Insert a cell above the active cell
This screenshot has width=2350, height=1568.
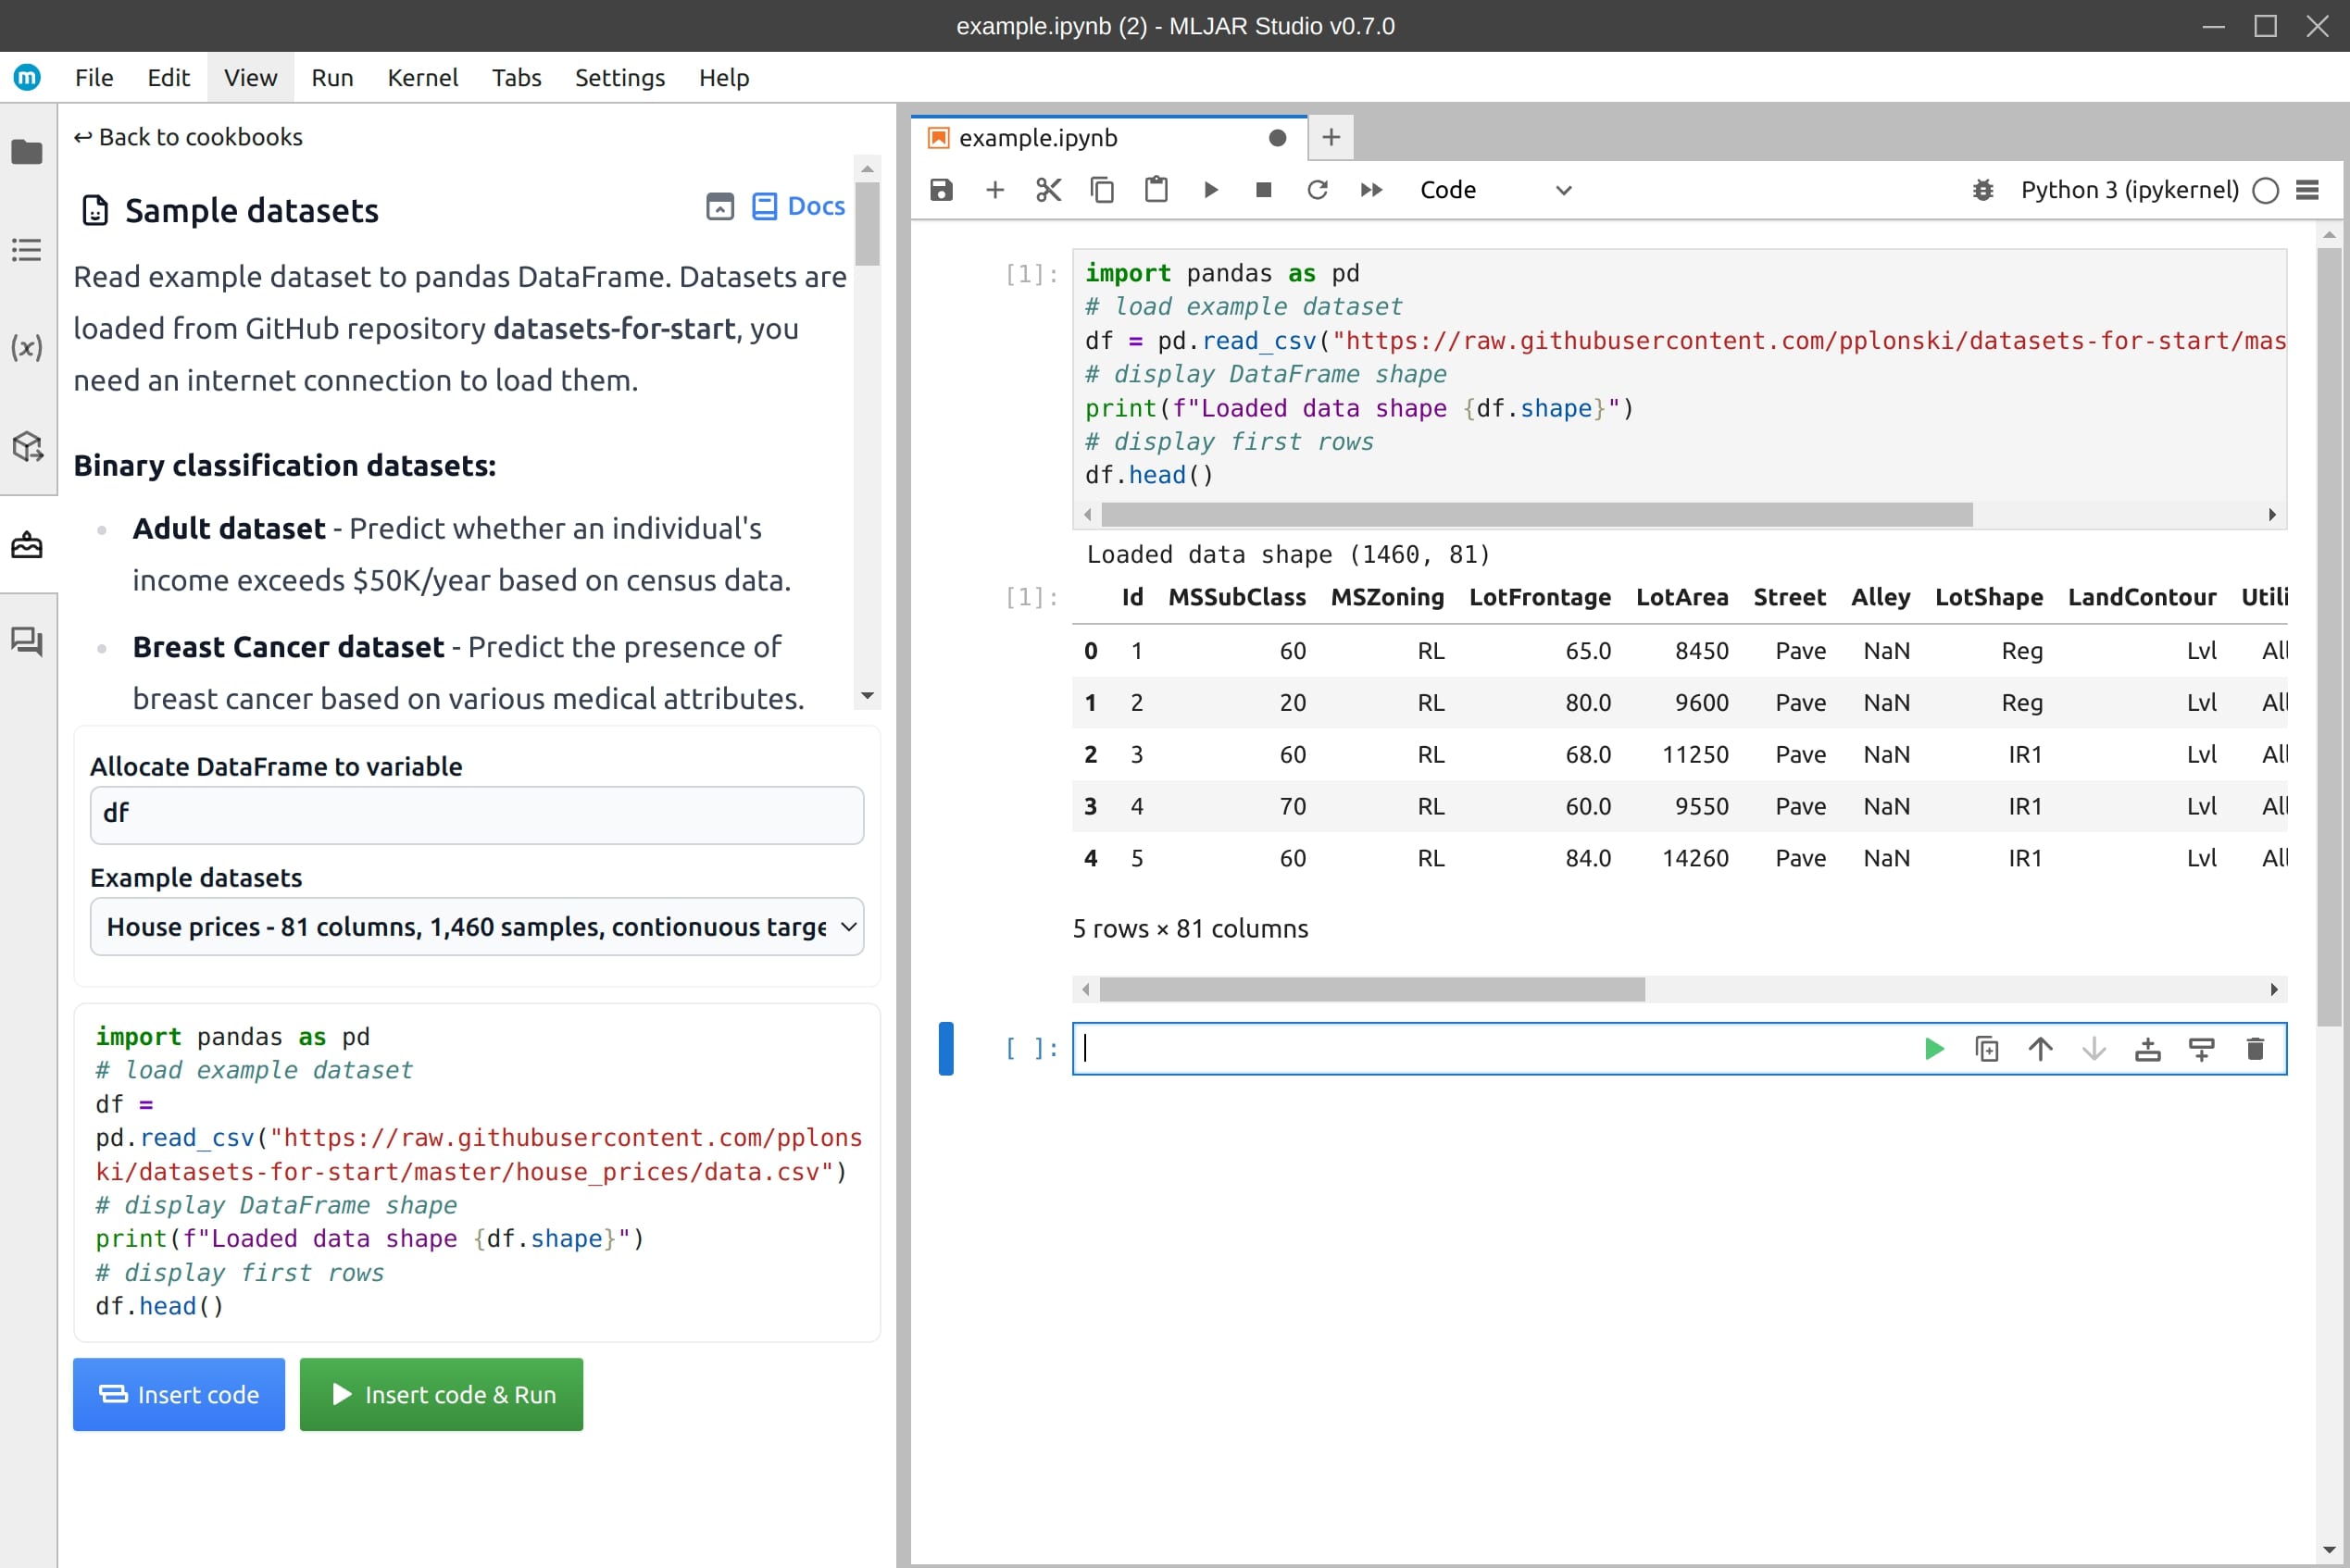point(2148,1049)
